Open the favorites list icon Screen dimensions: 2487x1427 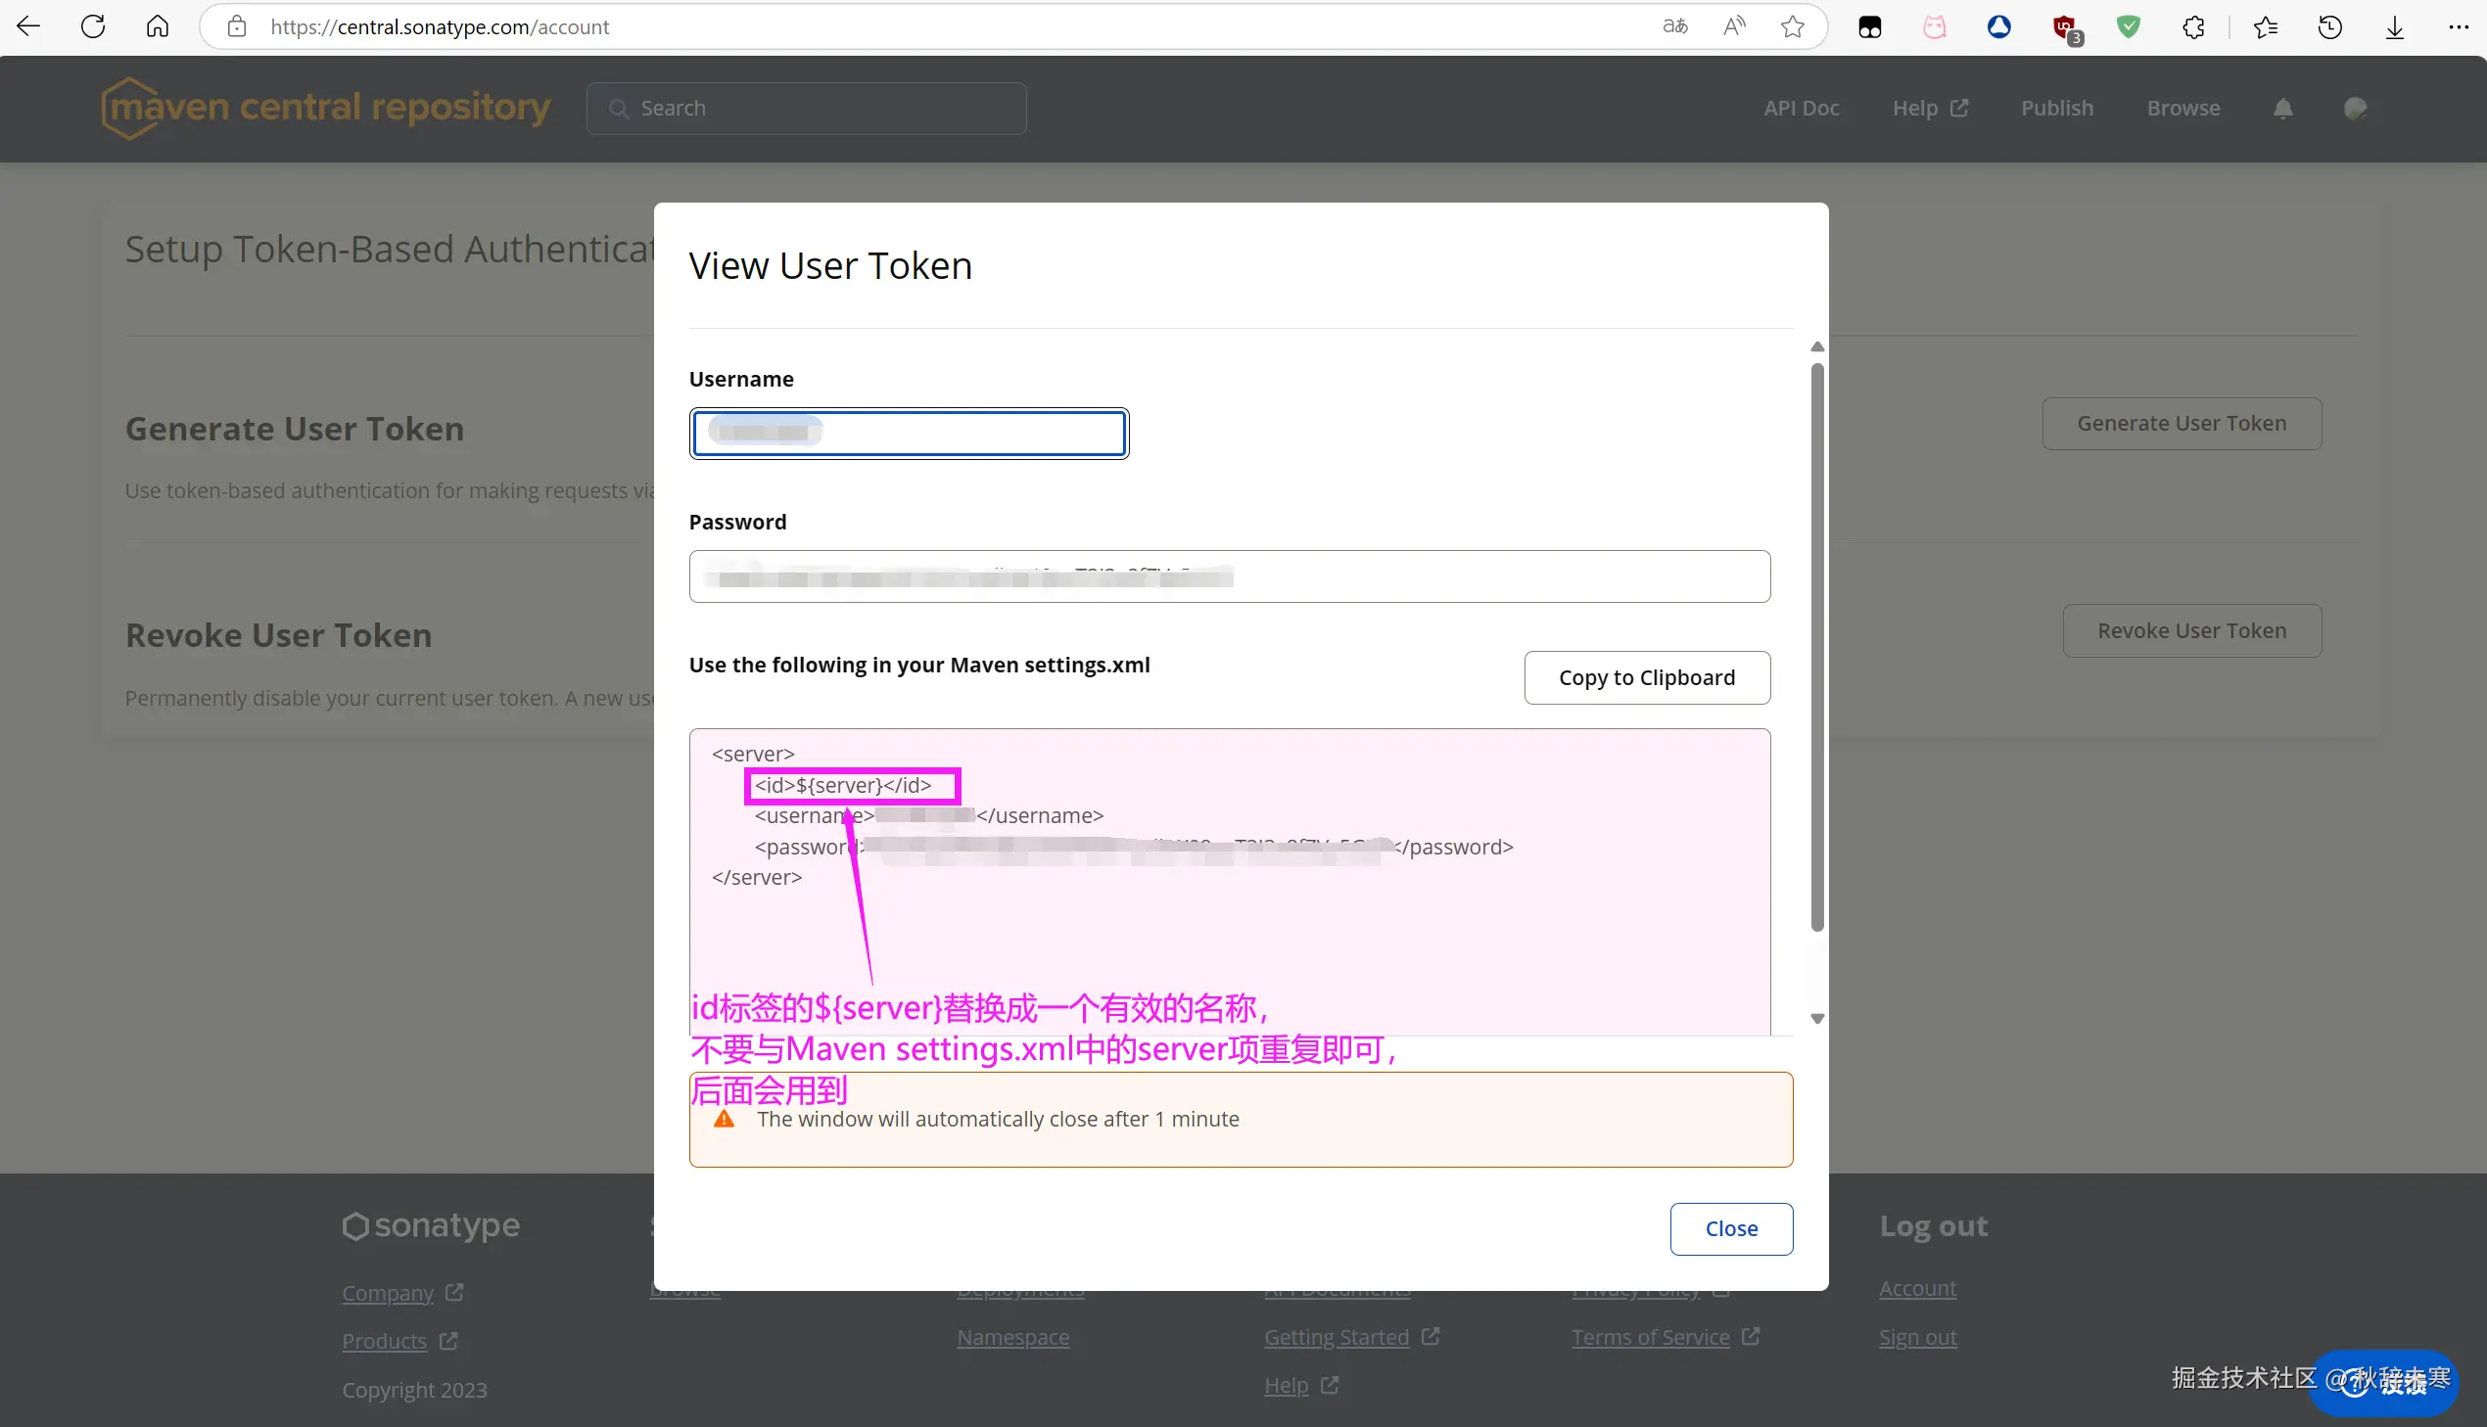[x=2266, y=26]
